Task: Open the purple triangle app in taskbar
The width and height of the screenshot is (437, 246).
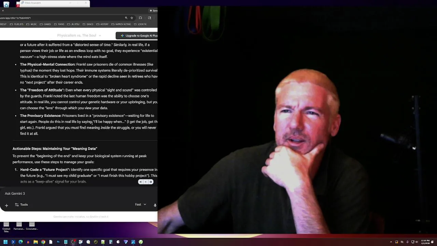Action: 126,242
